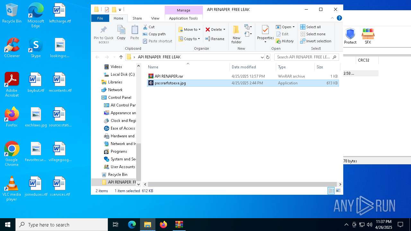
Task: Open Microsoft Edge from taskbar
Action: 132,225
